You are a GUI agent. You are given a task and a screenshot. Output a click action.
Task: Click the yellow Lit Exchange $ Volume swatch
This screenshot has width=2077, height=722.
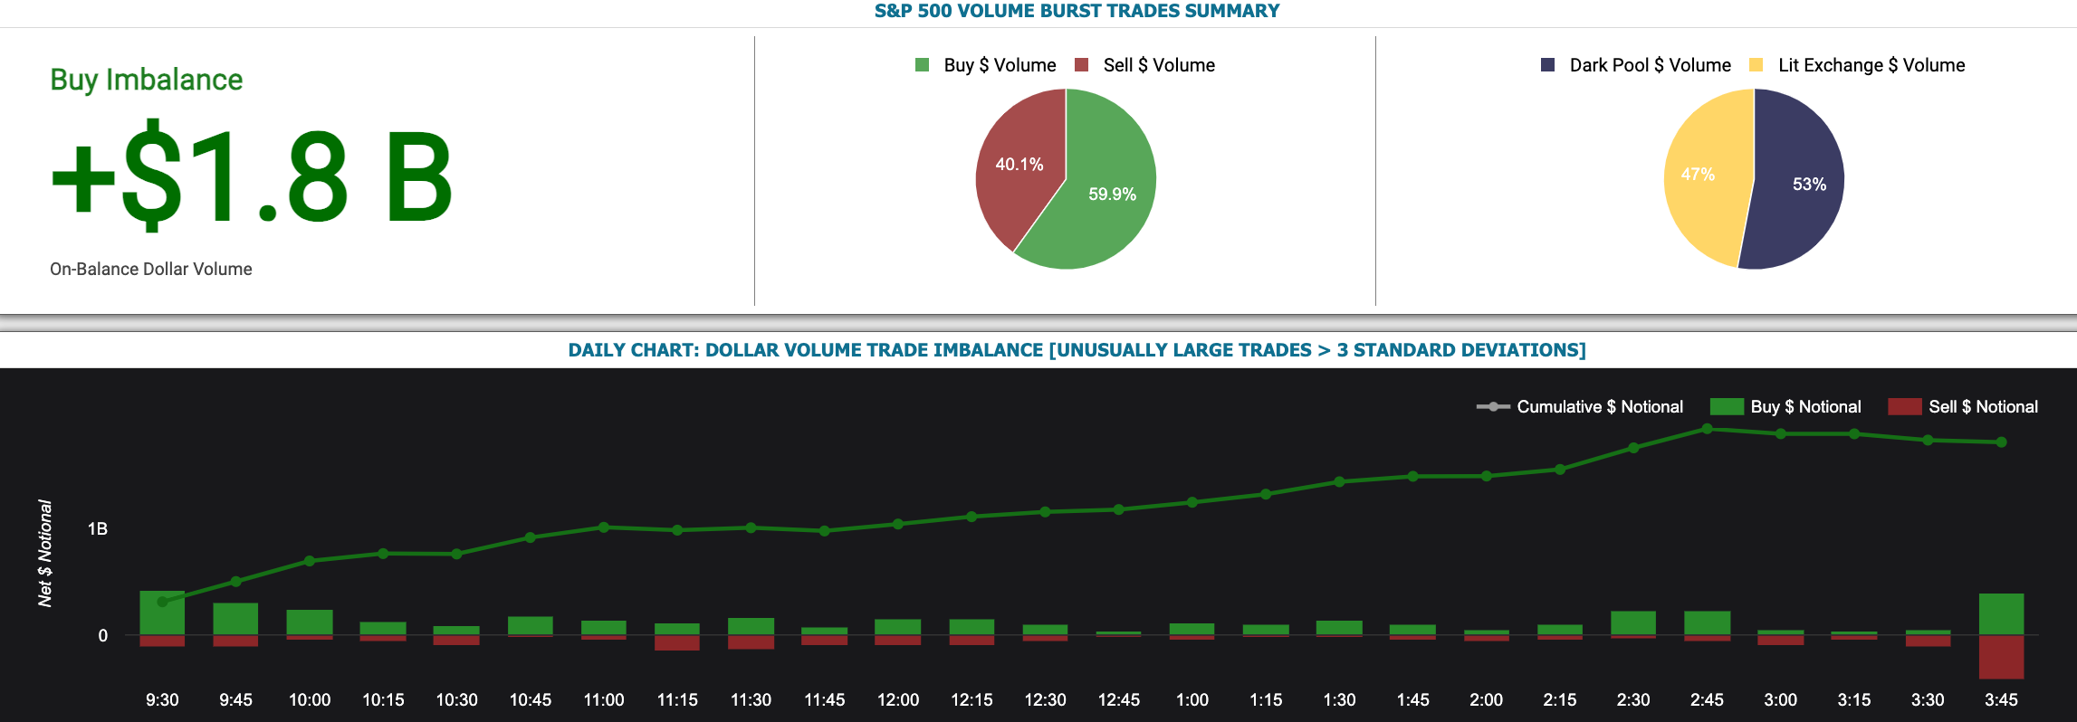[1756, 65]
